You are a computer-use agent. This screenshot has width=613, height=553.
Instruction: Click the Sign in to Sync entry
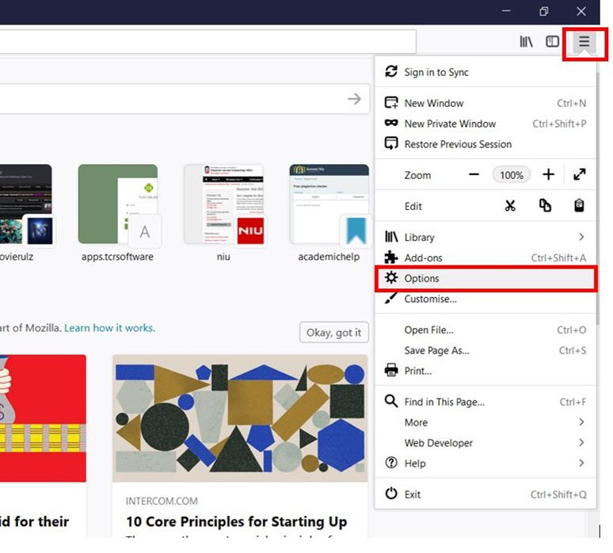tap(436, 72)
